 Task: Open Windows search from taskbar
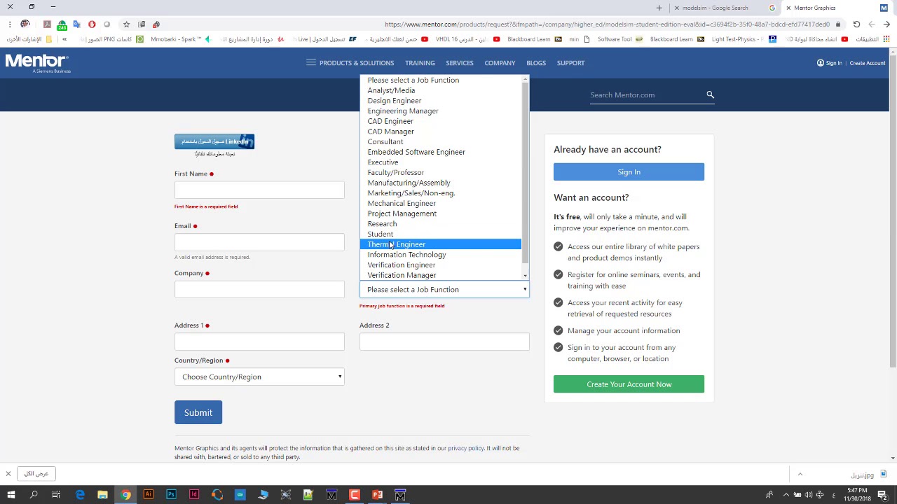pos(33,495)
